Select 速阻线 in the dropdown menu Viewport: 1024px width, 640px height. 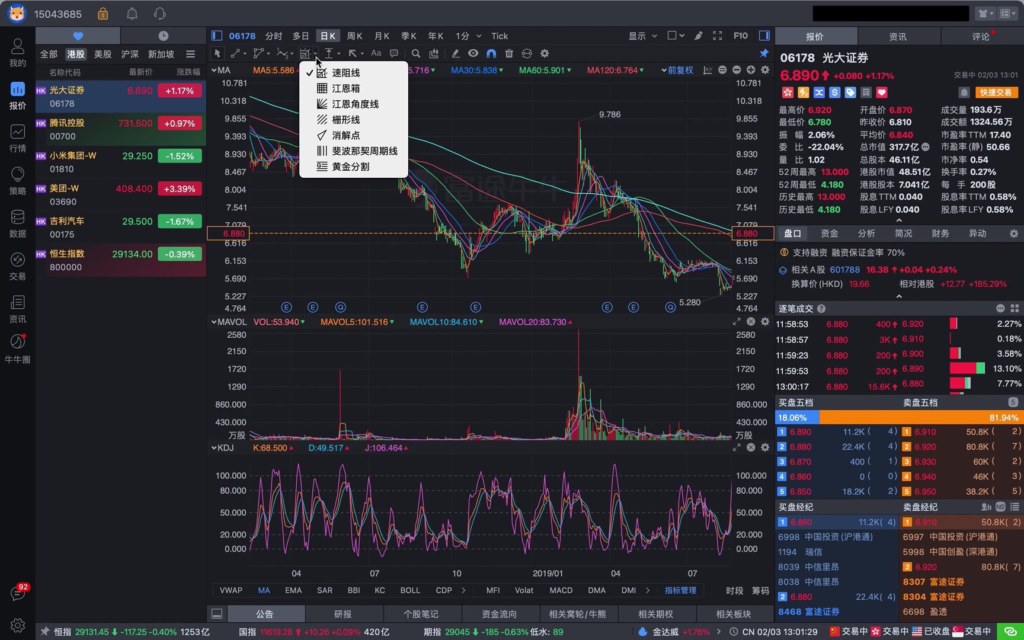(x=354, y=72)
